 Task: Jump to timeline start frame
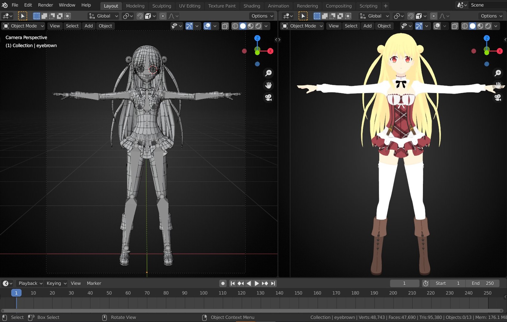(232, 283)
